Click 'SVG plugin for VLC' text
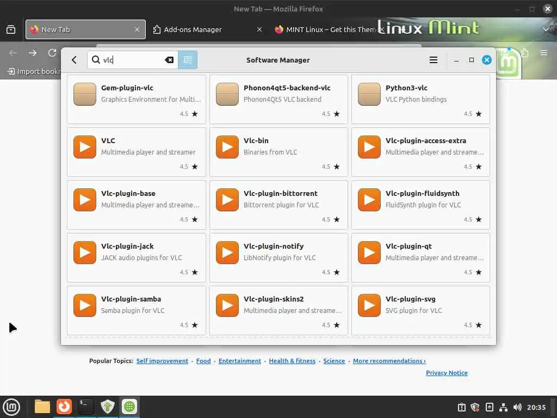Screen dimensions: 557x418 414,310
